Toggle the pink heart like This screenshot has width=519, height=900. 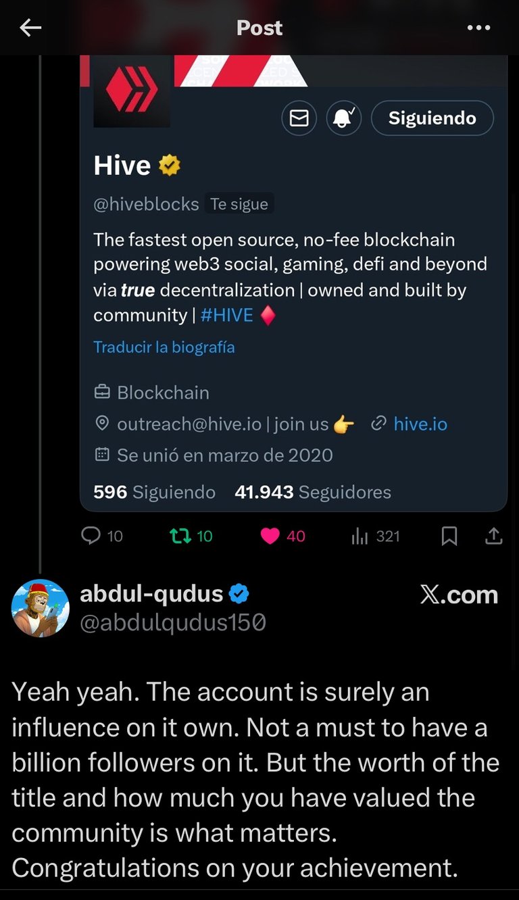tap(270, 536)
